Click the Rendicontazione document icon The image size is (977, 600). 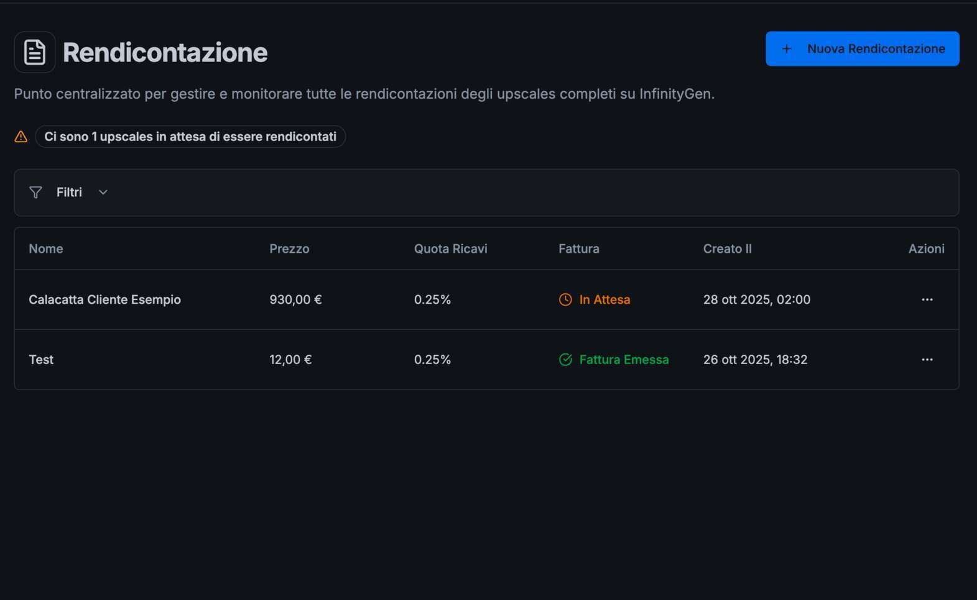[35, 52]
